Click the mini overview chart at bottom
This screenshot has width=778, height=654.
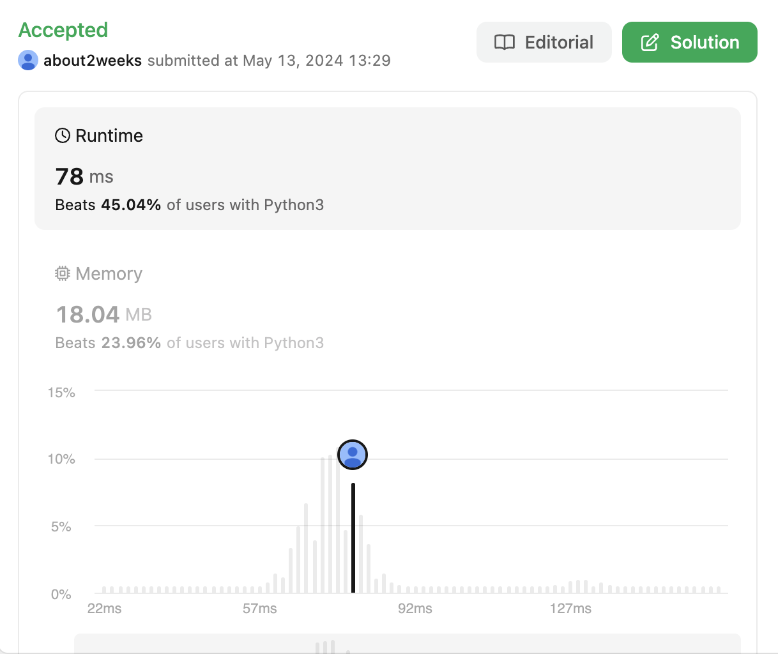click(x=408, y=644)
